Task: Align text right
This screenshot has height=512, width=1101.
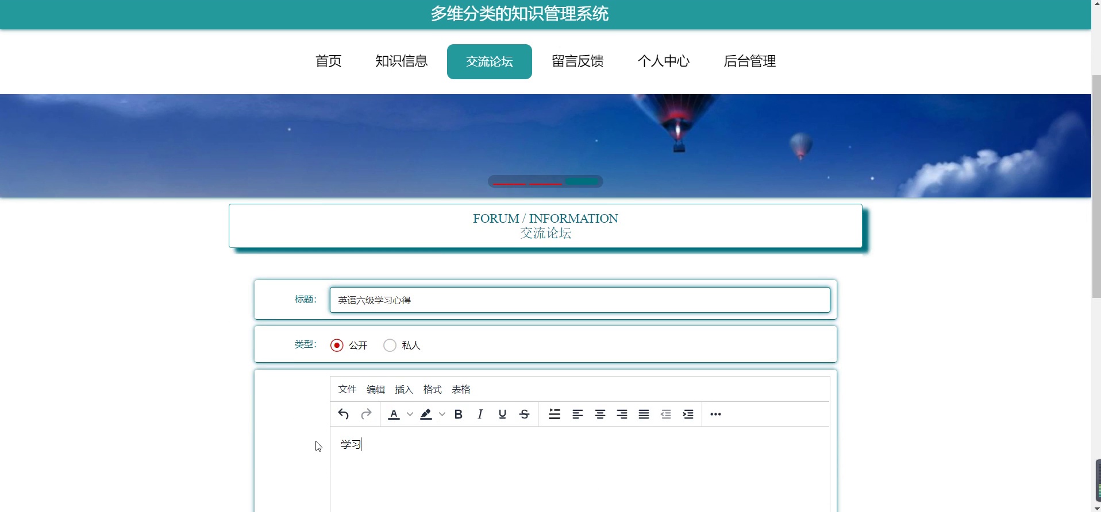Action: (x=622, y=414)
